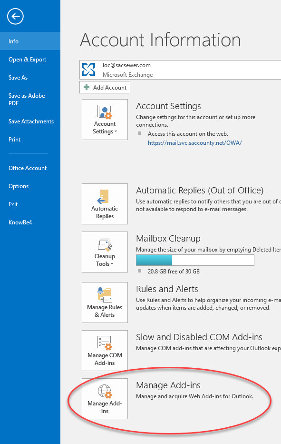Click the Account Information heading
281x444 pixels.
pyautogui.click(x=160, y=40)
